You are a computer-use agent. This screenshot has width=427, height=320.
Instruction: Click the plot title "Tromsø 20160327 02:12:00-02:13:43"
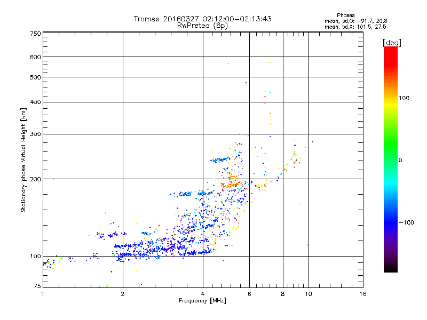[203, 19]
